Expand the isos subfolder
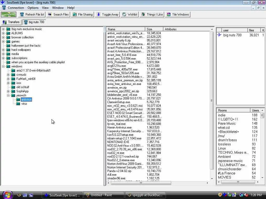Viewport: 266px width, 199px height. tap(8, 83)
